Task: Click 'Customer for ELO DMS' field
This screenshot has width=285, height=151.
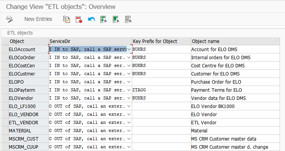Action: pos(235,74)
